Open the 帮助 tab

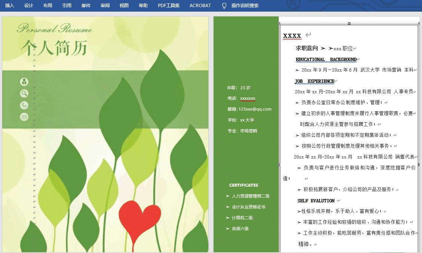143,6
